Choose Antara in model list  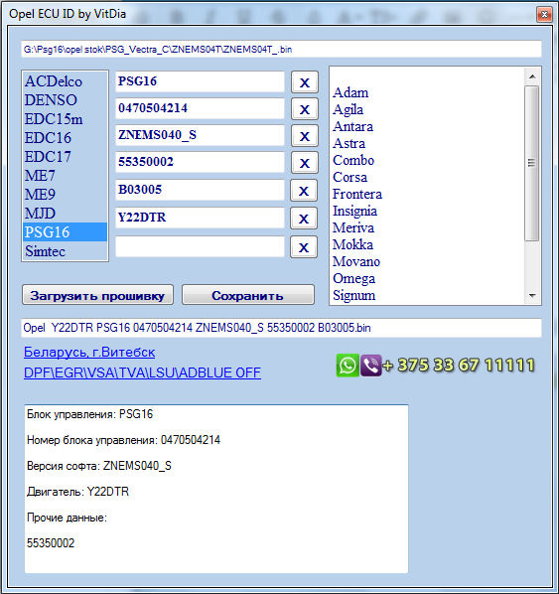tap(352, 126)
